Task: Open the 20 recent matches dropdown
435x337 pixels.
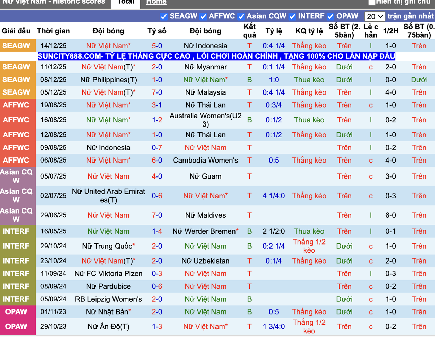Action: pyautogui.click(x=375, y=16)
